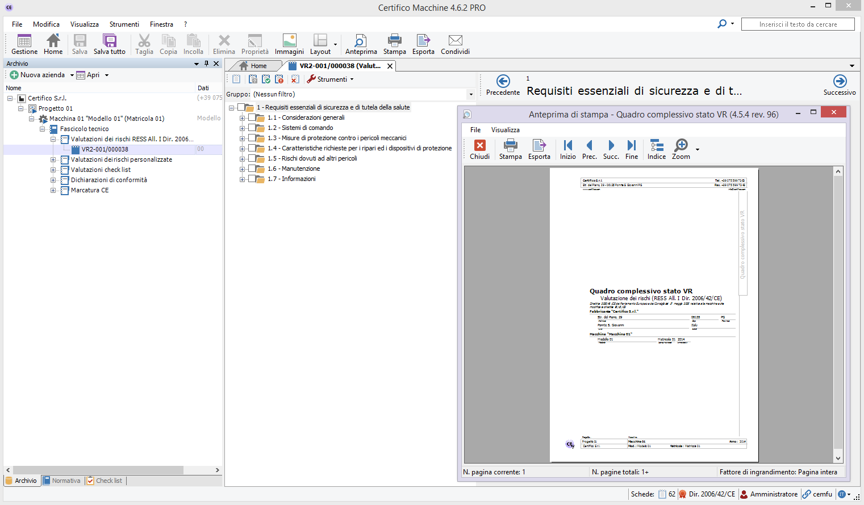
Task: Click the Salva tutto icon
Action: 109,44
